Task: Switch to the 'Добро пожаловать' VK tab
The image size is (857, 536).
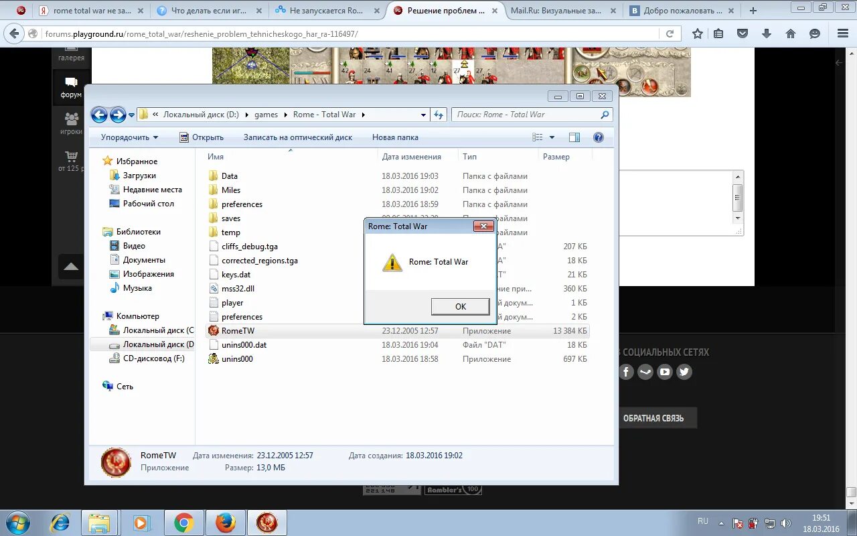Action: click(683, 11)
